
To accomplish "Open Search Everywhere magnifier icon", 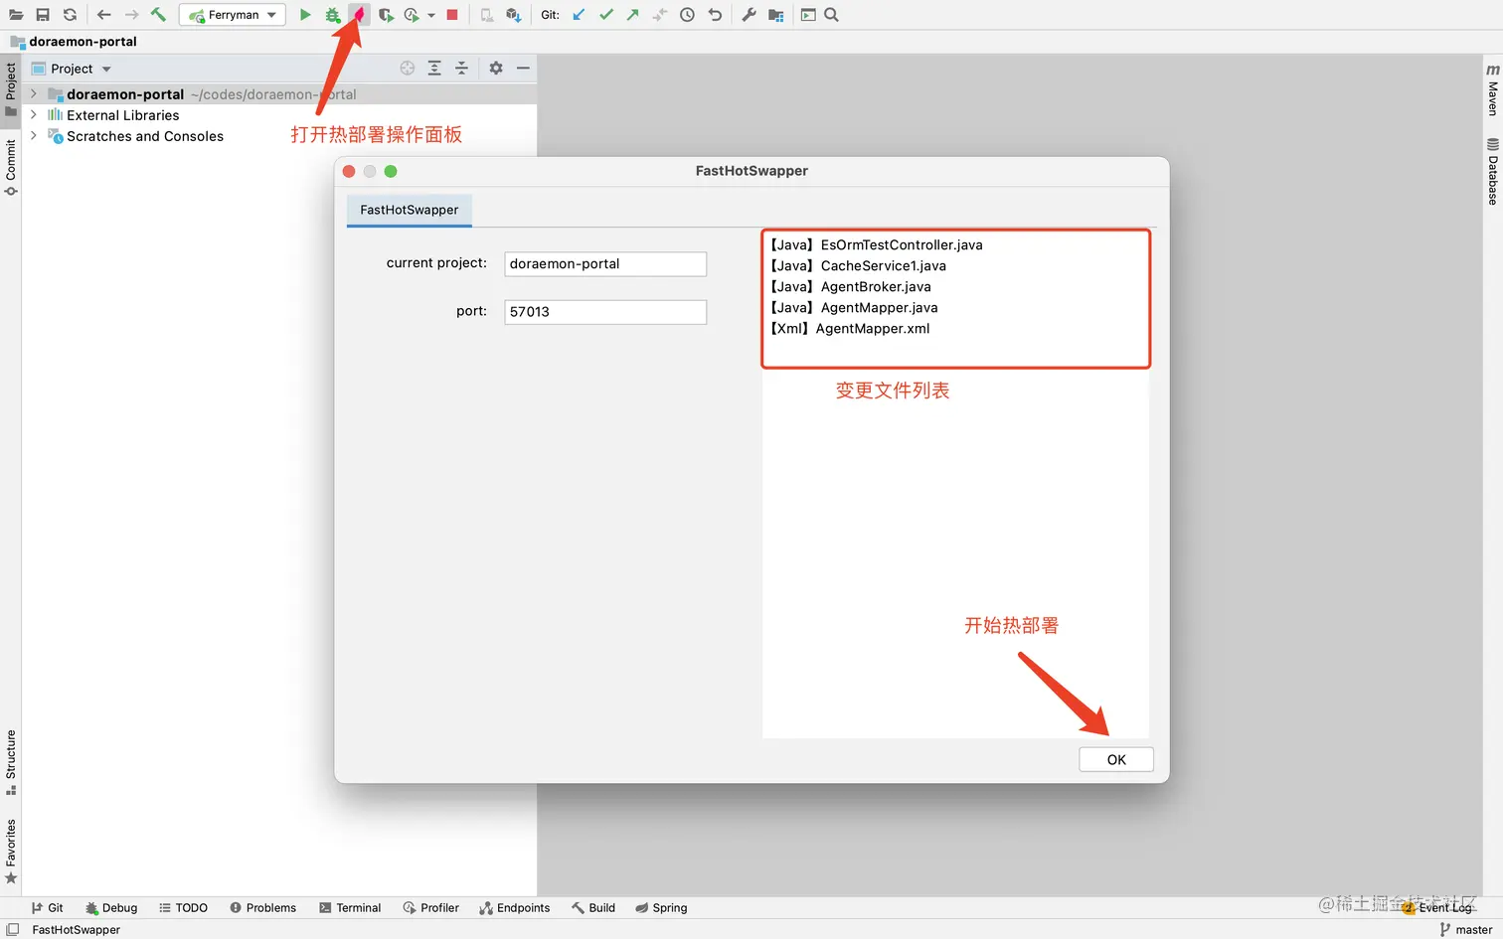I will point(832,15).
